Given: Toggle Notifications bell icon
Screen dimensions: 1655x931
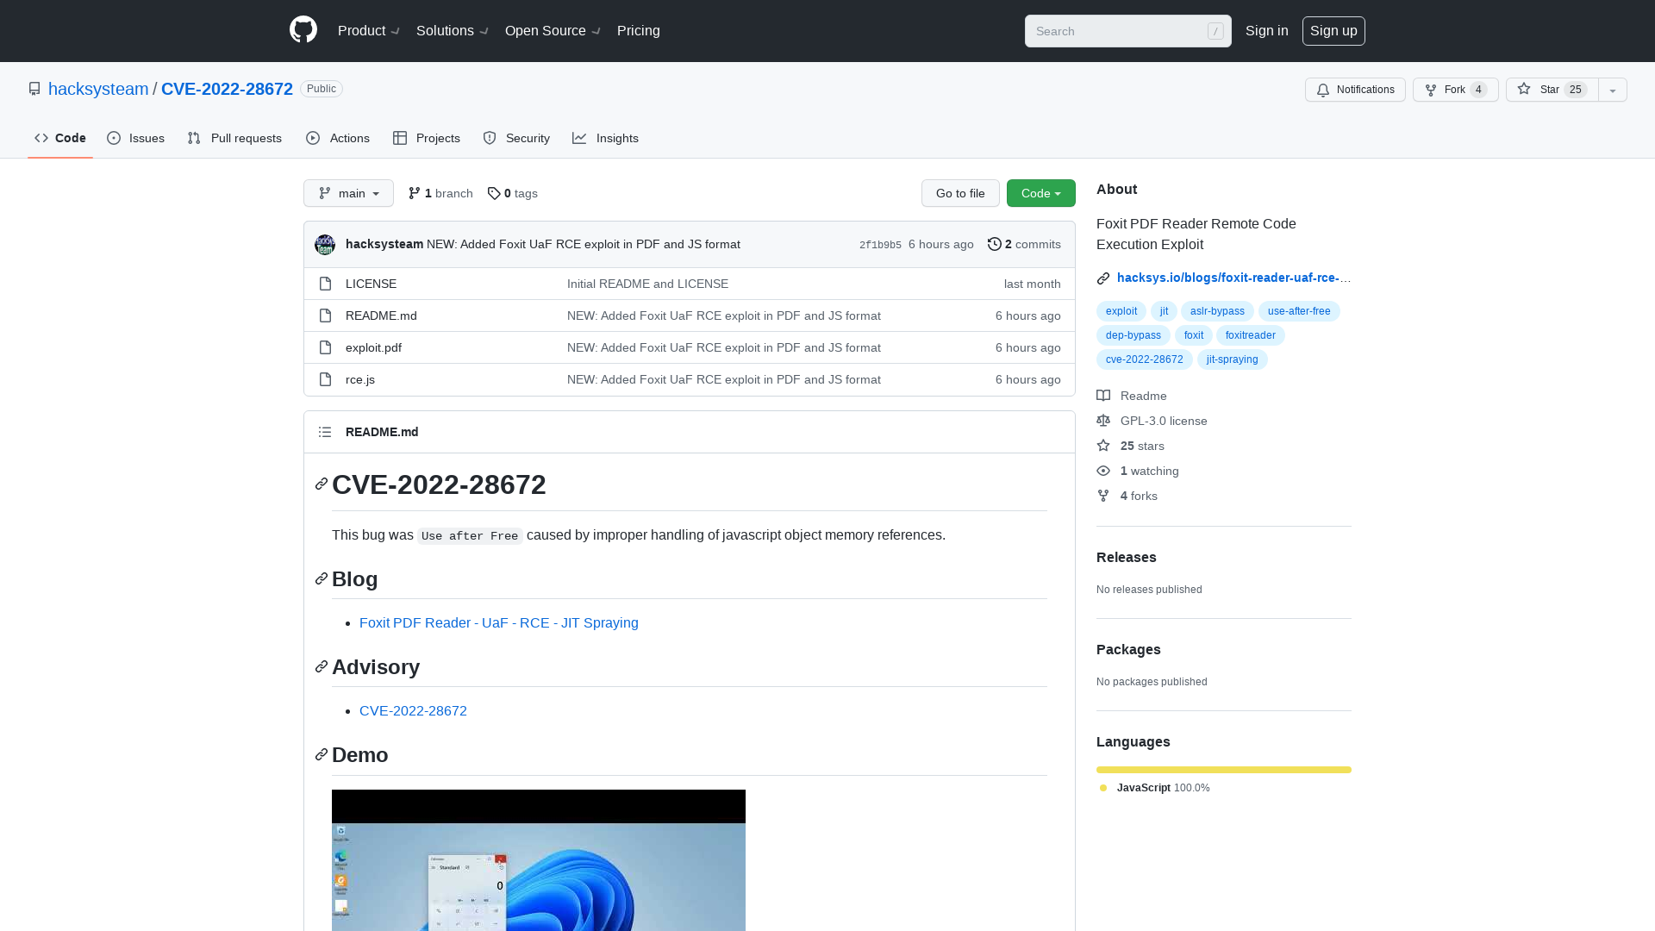Looking at the screenshot, I should point(1323,90).
